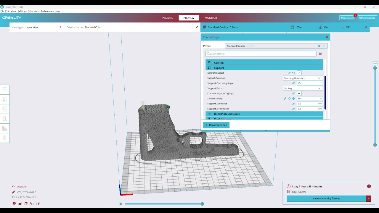Open the Support Pattern dropdown
This screenshot has width=379, height=213.
tap(303, 88)
